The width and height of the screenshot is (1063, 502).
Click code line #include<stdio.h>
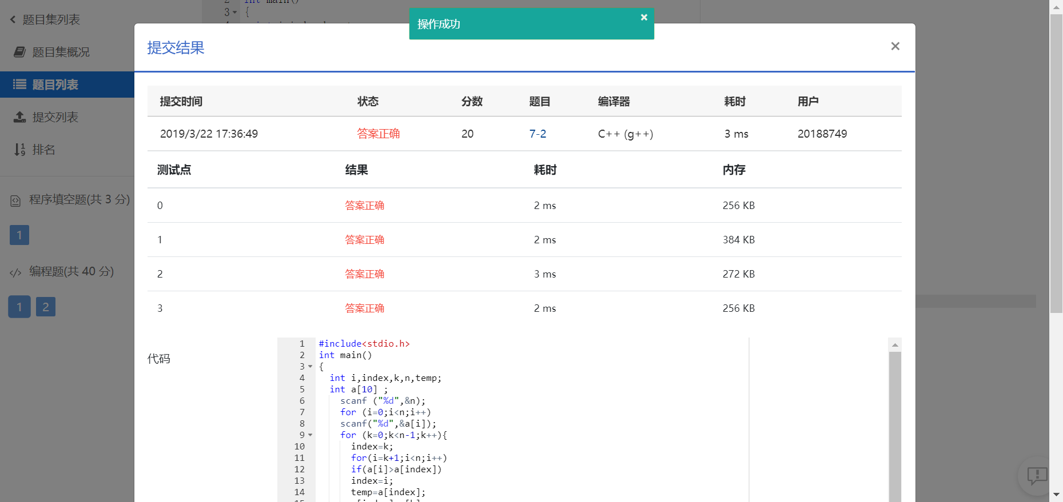point(364,344)
